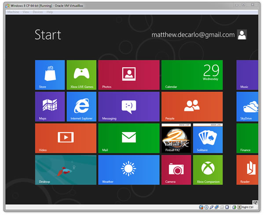This screenshot has height=216, width=264.
Task: Open the Devices menu in VirtualBox
Action: click(x=38, y=12)
